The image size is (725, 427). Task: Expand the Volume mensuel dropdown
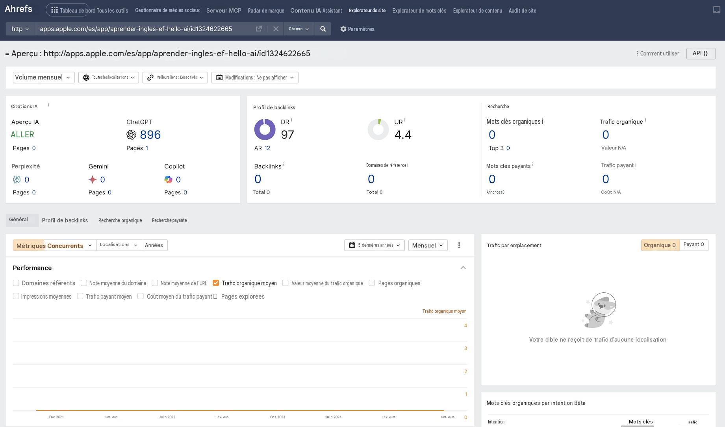click(x=43, y=78)
